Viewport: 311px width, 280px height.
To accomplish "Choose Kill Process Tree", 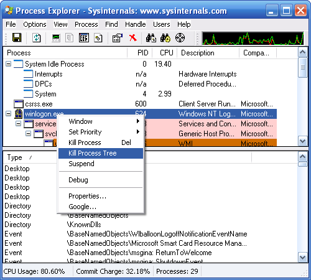I will coord(101,153).
